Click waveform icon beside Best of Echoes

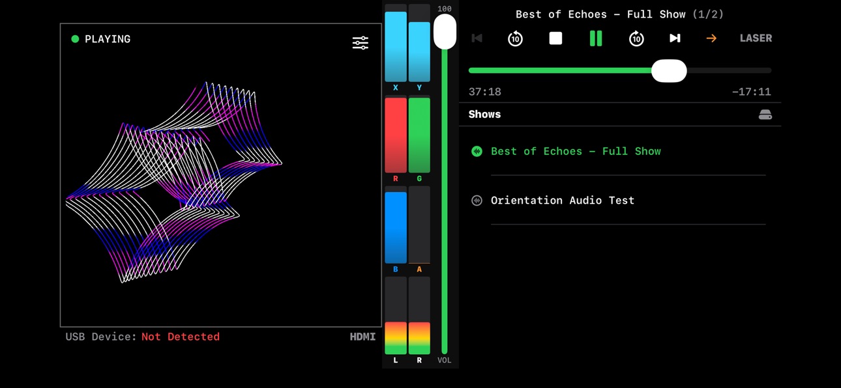coord(477,151)
